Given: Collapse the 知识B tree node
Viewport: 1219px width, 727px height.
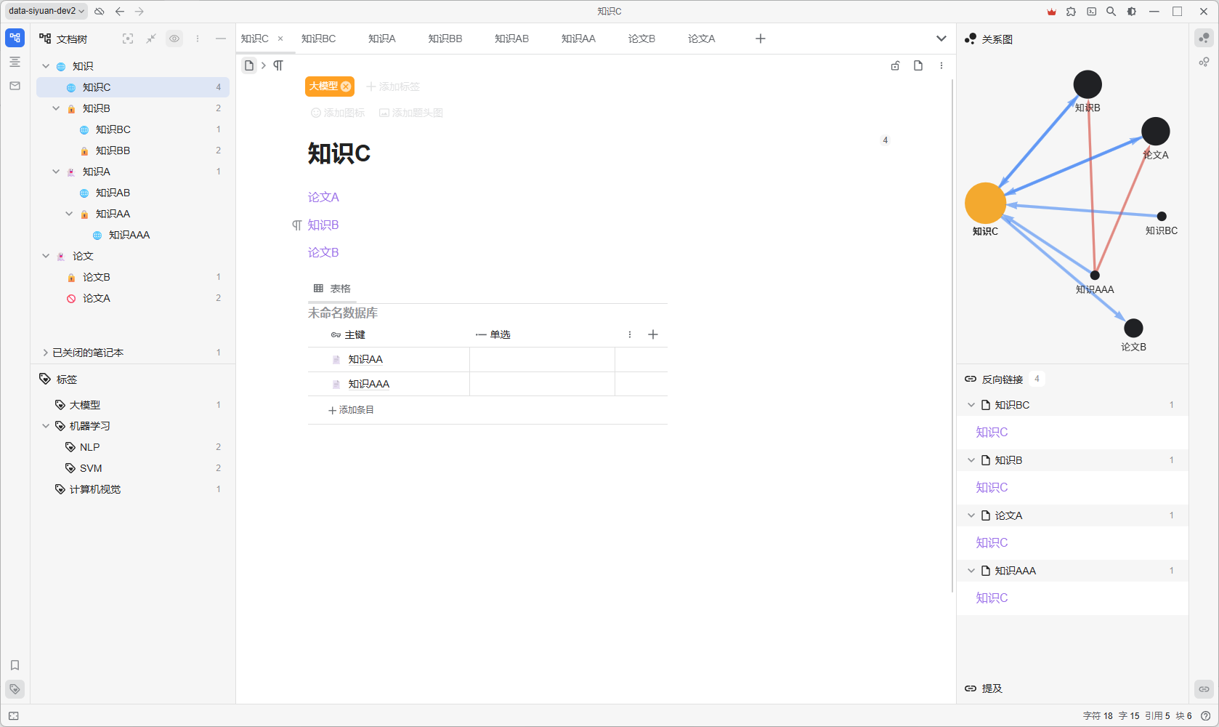Looking at the screenshot, I should click(x=56, y=108).
